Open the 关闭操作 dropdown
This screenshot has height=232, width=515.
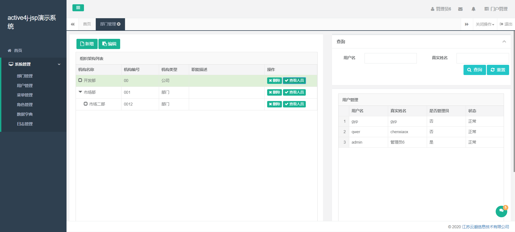485,24
